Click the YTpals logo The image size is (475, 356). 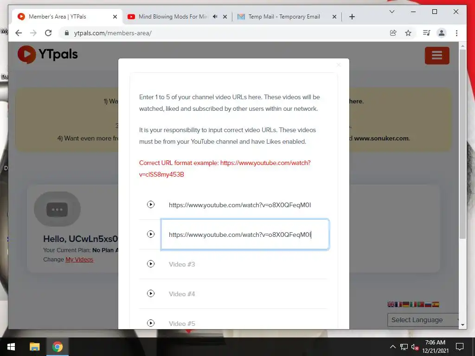(x=48, y=55)
